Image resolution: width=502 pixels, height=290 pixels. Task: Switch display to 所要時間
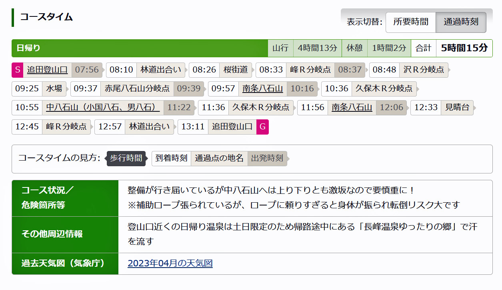click(x=410, y=22)
